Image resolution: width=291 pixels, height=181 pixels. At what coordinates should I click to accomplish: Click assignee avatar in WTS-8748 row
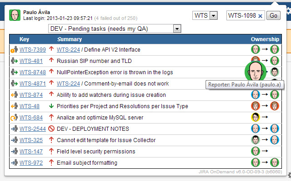(275, 72)
